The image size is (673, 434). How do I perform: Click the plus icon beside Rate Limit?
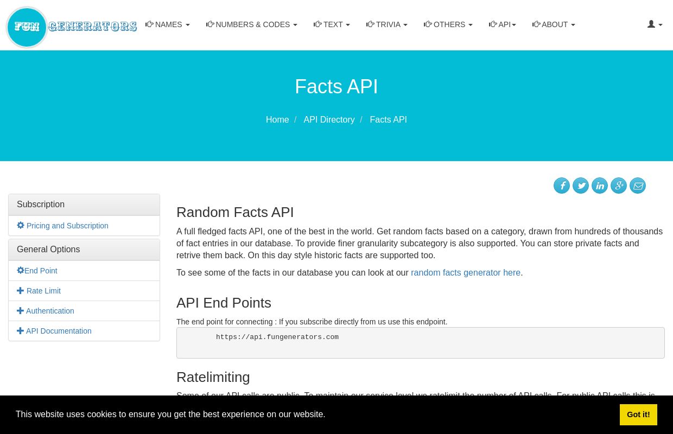21,290
